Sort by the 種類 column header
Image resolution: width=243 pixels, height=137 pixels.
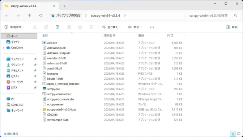click(141, 36)
